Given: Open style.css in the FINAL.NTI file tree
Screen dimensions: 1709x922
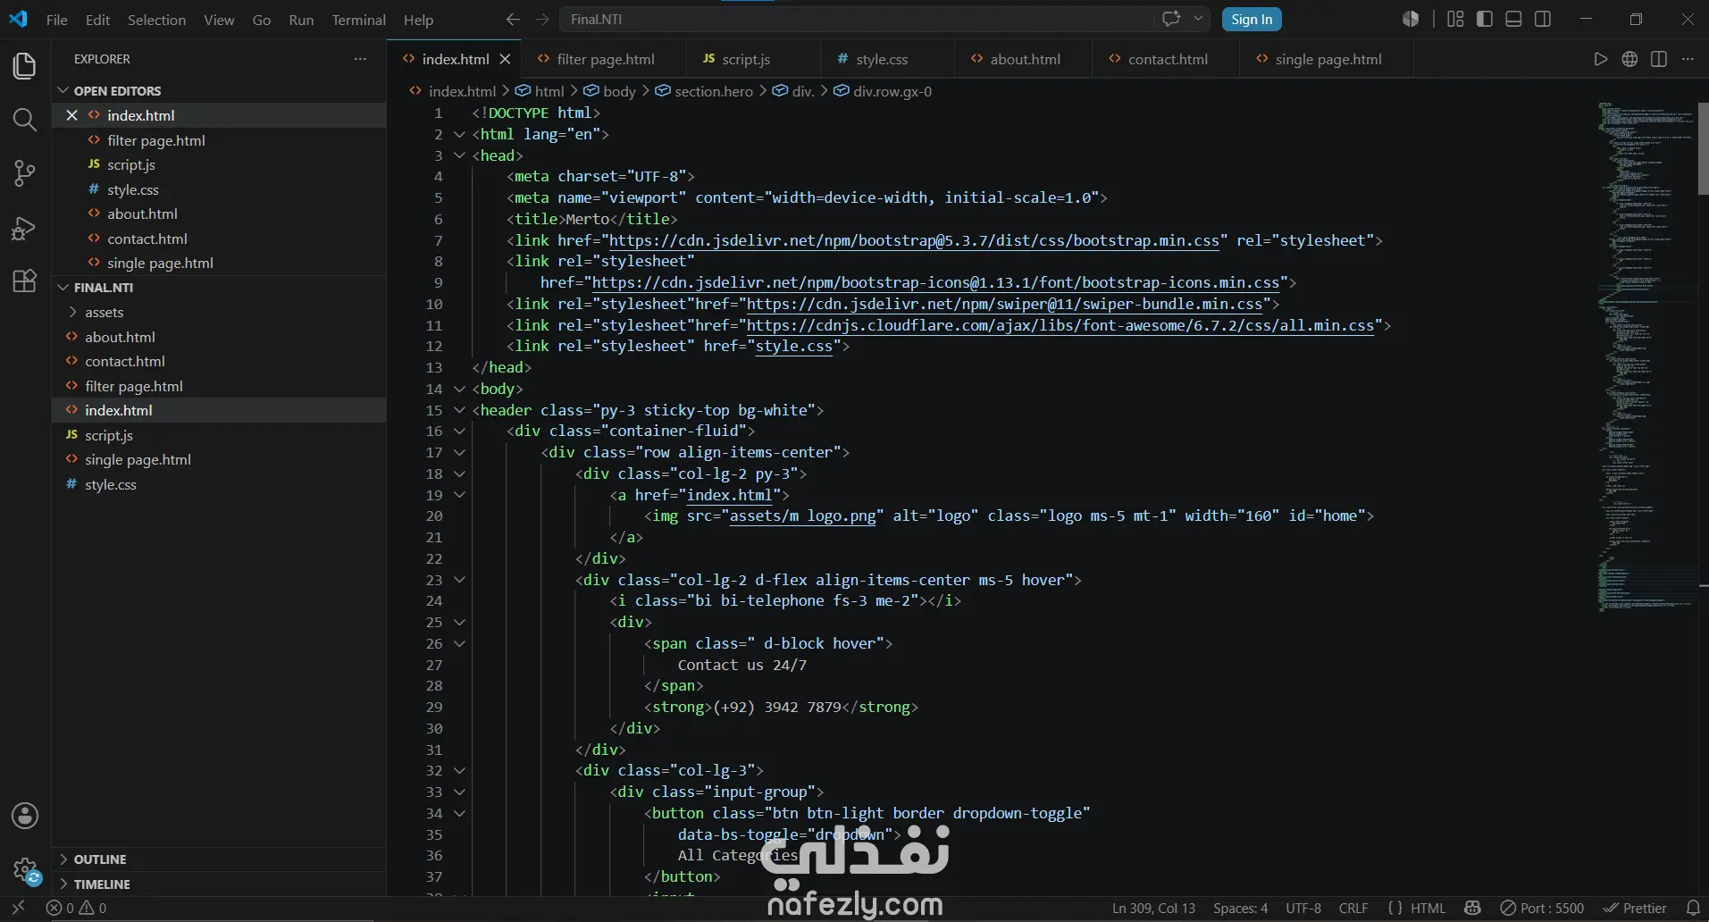Looking at the screenshot, I should point(111,484).
